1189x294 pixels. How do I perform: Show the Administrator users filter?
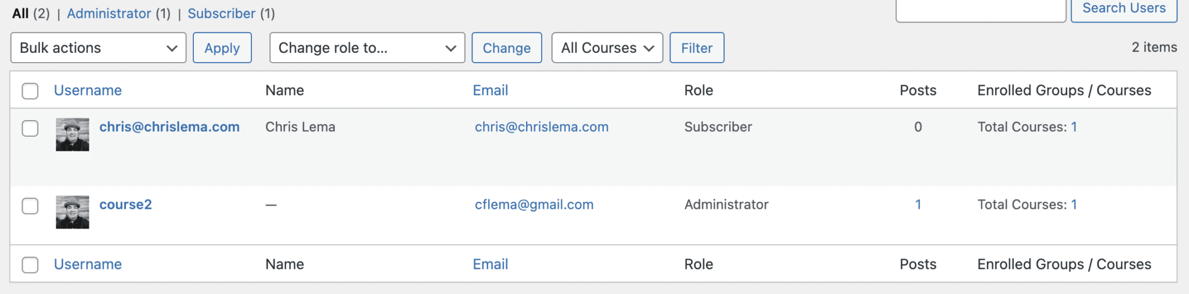tap(109, 13)
